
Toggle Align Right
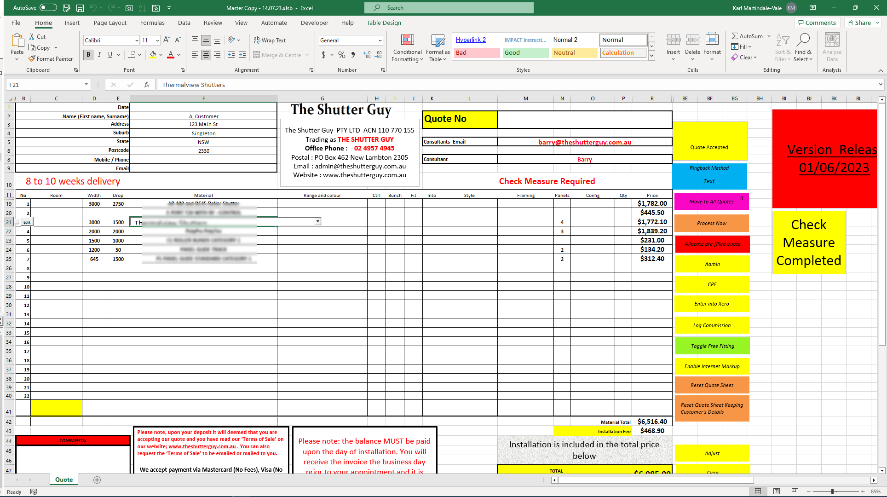217,55
